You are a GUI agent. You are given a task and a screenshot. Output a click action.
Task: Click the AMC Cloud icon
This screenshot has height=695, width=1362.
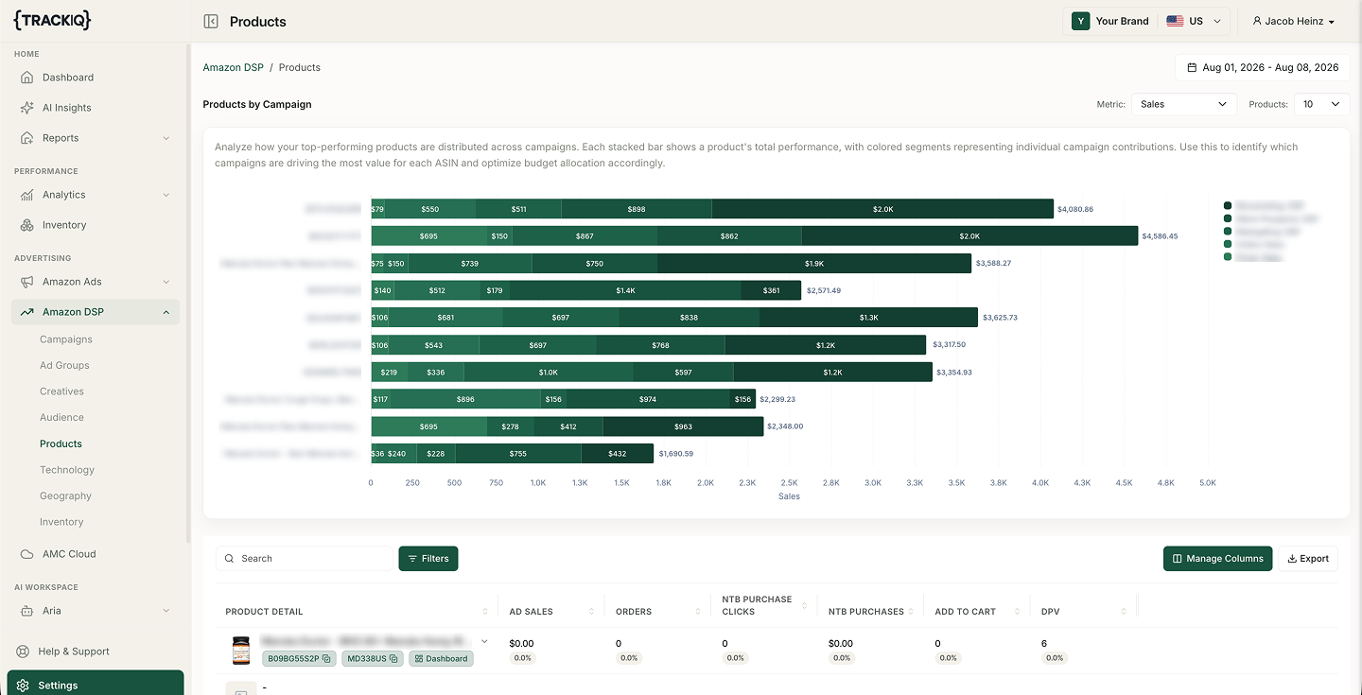click(x=27, y=554)
